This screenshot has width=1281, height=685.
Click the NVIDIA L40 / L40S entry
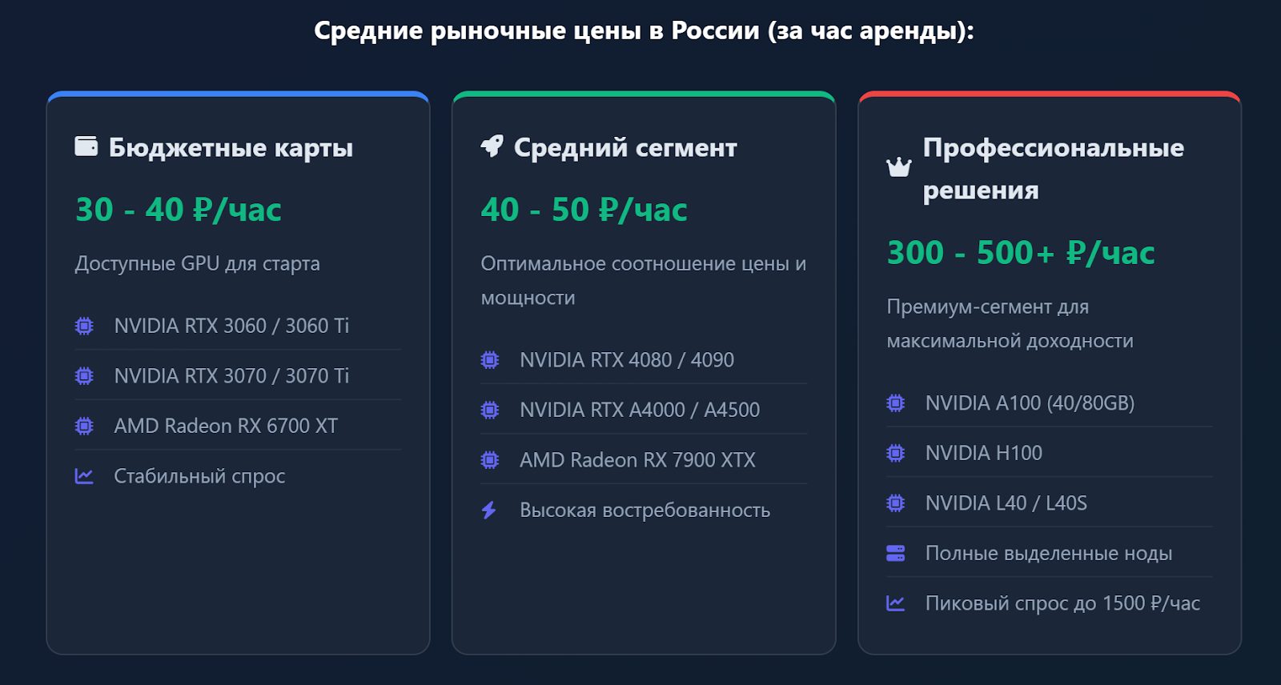(x=1006, y=503)
